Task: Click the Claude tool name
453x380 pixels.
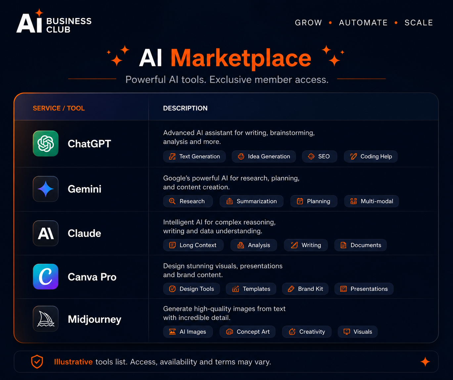Action: tap(84, 233)
